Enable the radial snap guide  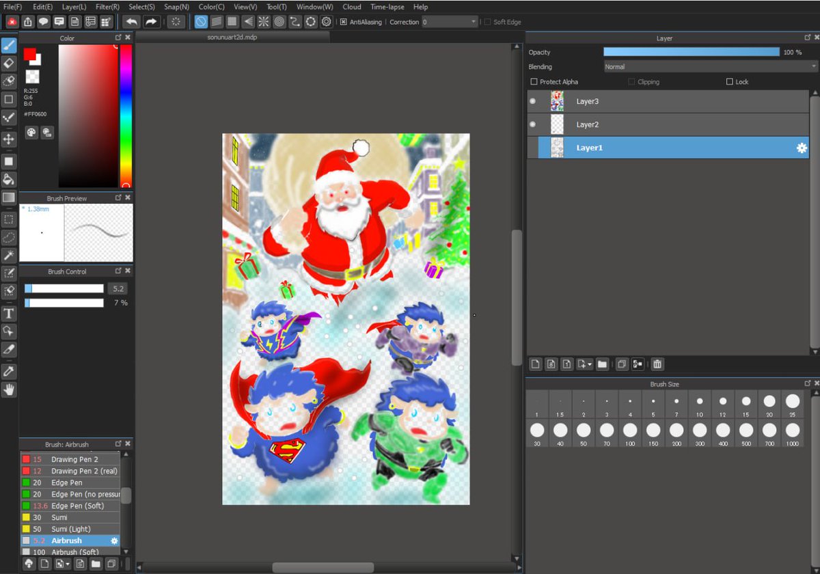264,22
